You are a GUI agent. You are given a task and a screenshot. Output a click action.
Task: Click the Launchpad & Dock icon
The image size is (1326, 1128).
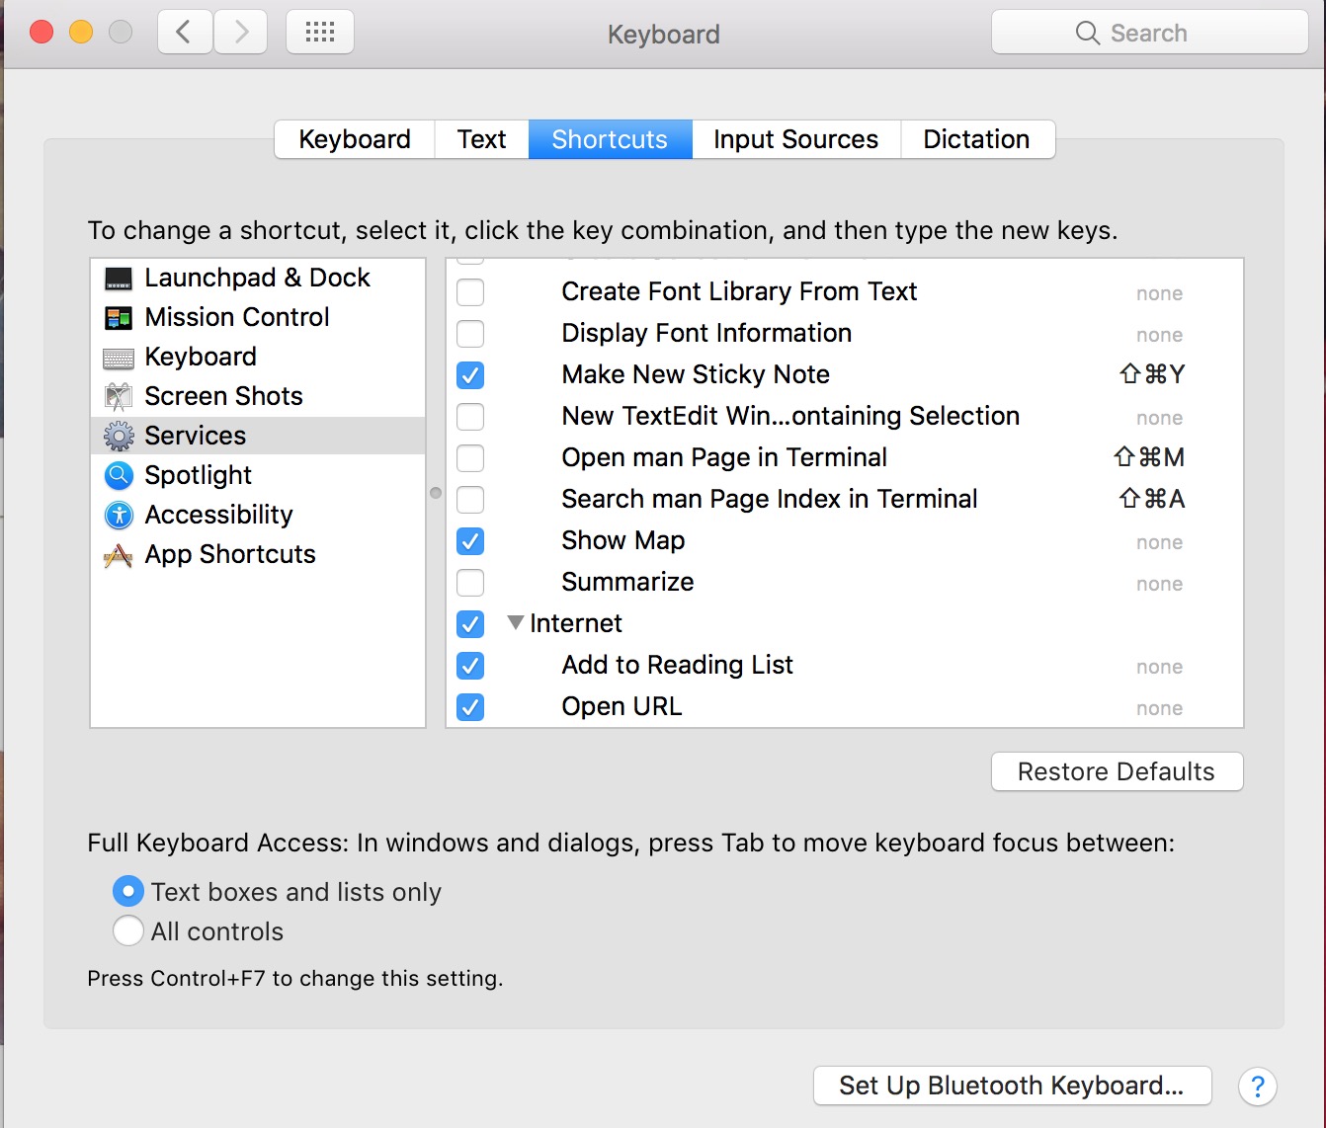[119, 279]
